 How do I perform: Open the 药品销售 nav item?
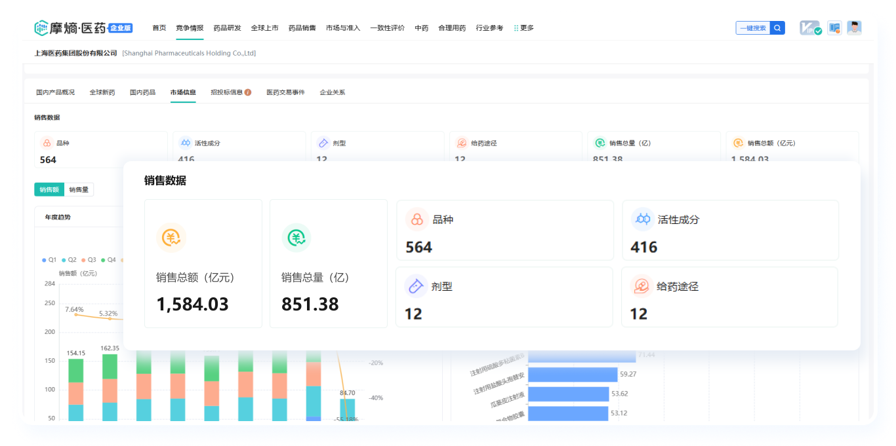302,28
